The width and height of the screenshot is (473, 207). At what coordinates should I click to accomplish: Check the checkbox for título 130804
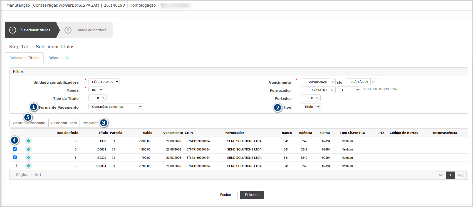click(15, 166)
